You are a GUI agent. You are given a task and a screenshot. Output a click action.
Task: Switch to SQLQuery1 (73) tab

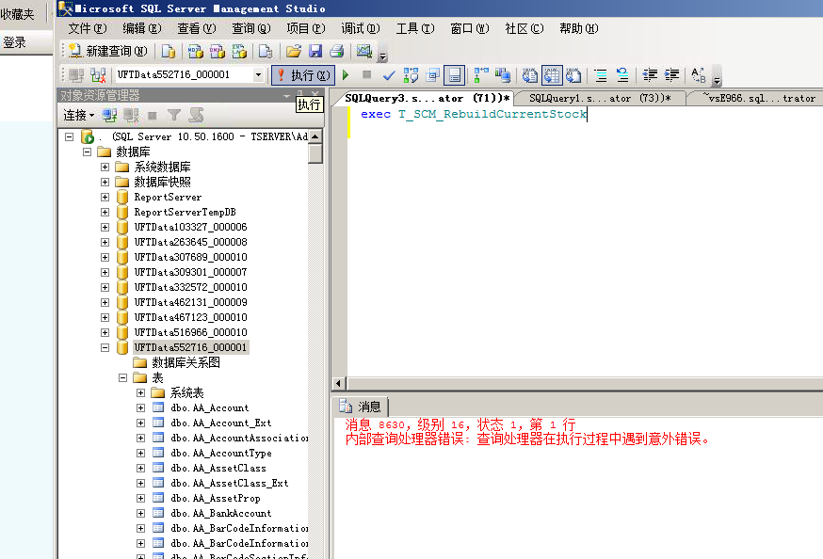pos(600,98)
